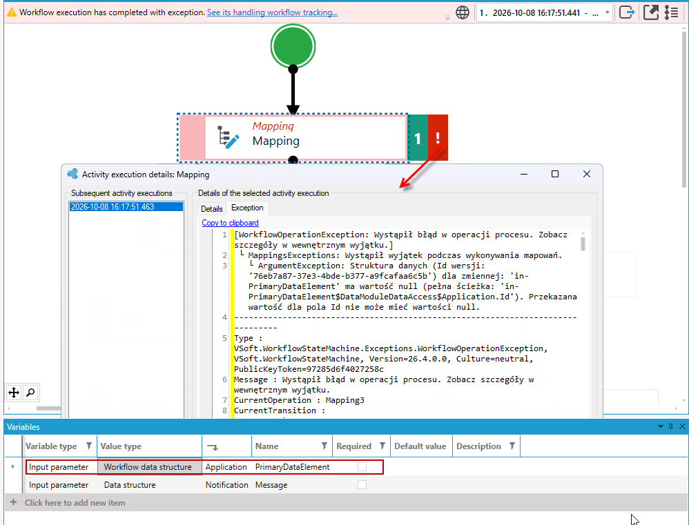Close the Variables panel

coord(682,426)
